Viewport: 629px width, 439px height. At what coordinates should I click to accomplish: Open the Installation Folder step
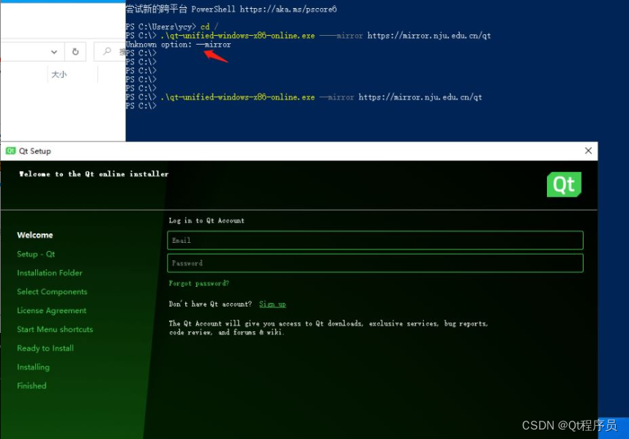[x=49, y=272]
